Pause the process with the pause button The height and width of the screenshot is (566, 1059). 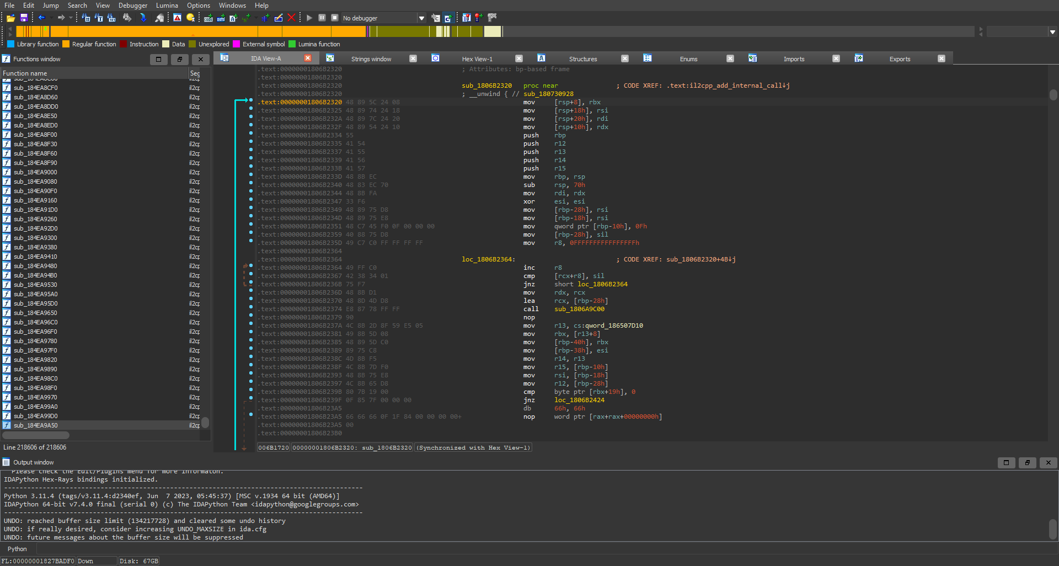(x=322, y=18)
